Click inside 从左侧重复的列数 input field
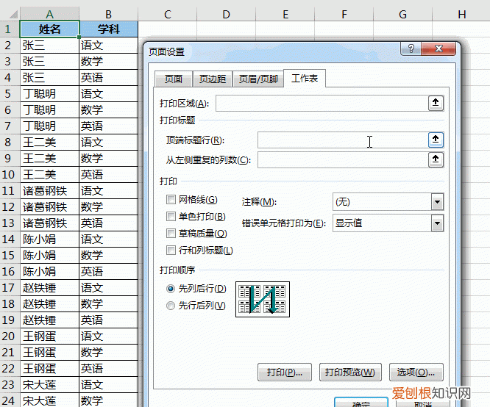This screenshot has height=407, width=490. (343, 160)
